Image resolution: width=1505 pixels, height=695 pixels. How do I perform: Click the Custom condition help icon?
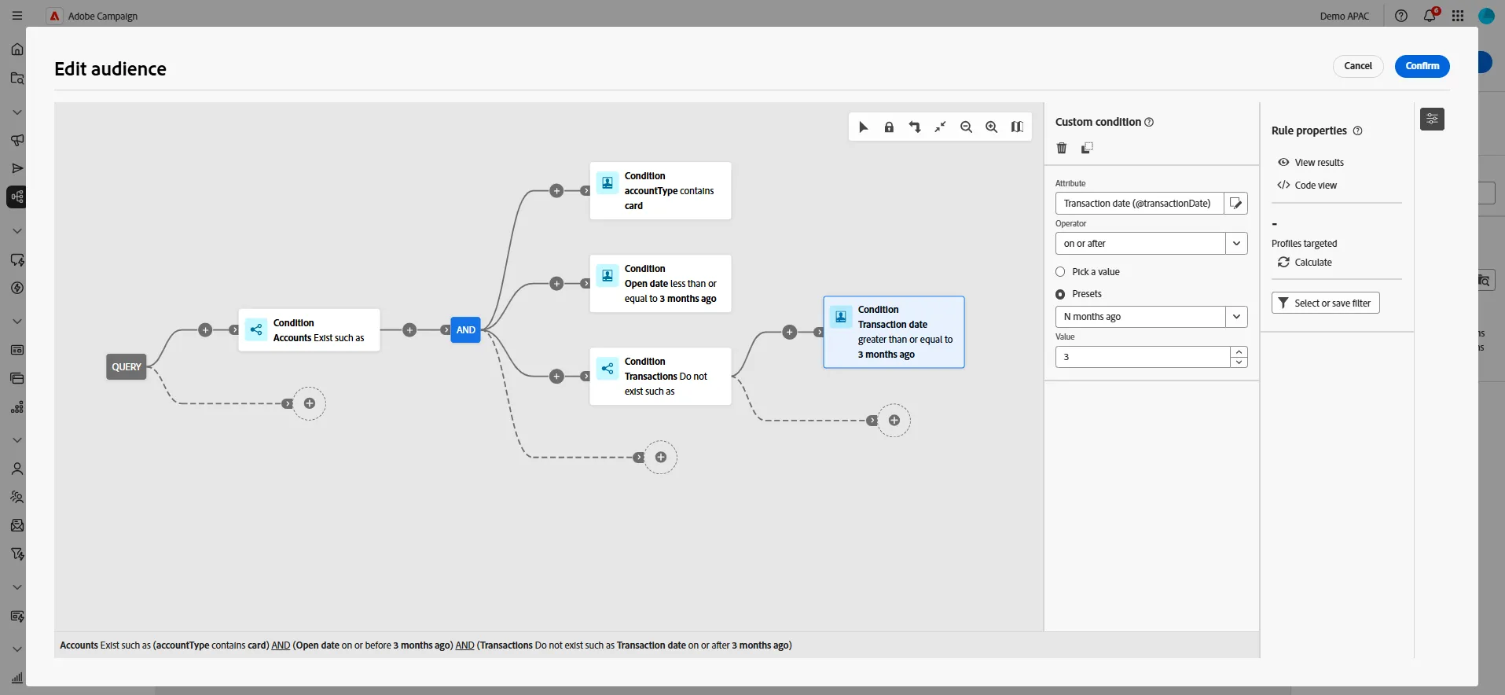1149,122
